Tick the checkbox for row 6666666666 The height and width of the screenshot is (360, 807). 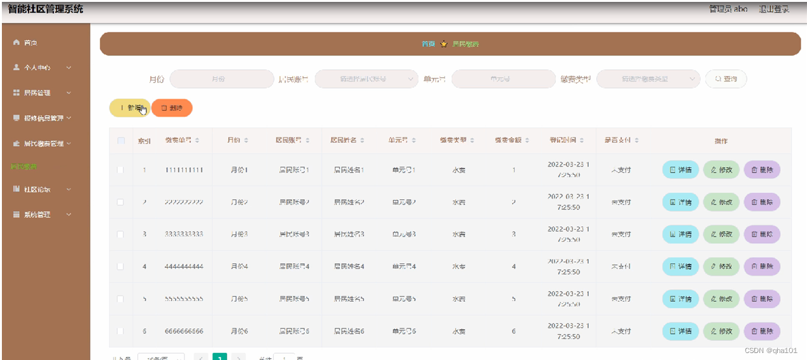click(121, 332)
